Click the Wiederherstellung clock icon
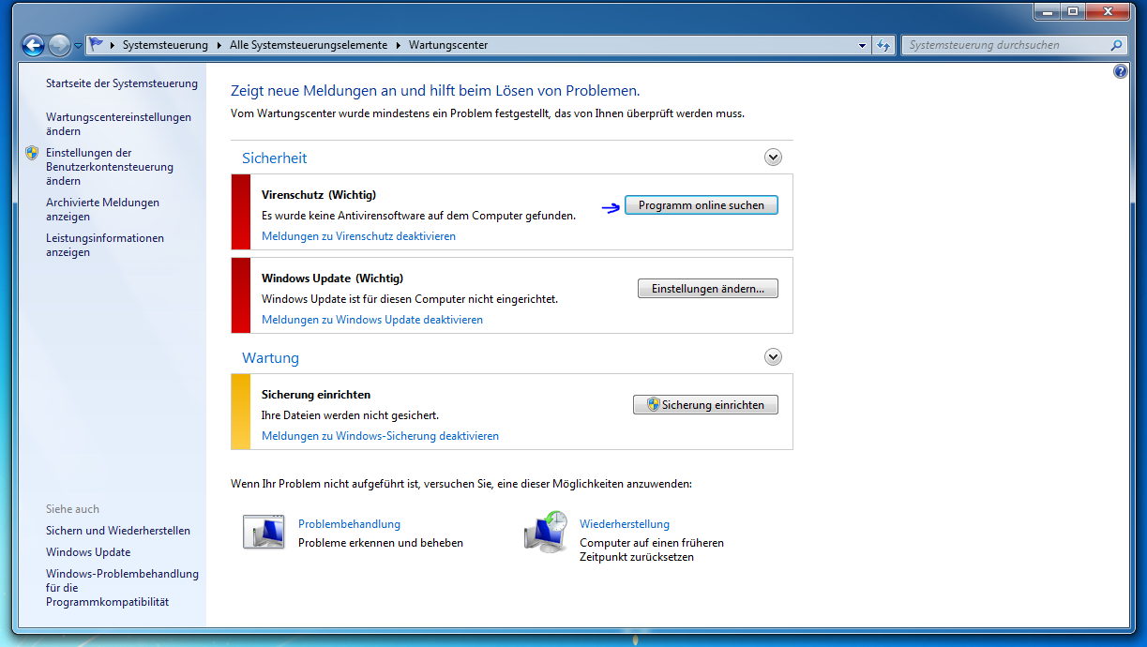This screenshot has width=1147, height=647. 546,531
